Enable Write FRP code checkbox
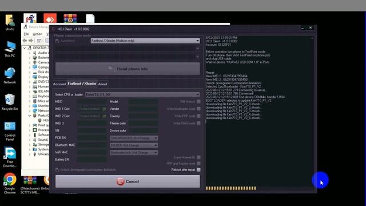 198,116
